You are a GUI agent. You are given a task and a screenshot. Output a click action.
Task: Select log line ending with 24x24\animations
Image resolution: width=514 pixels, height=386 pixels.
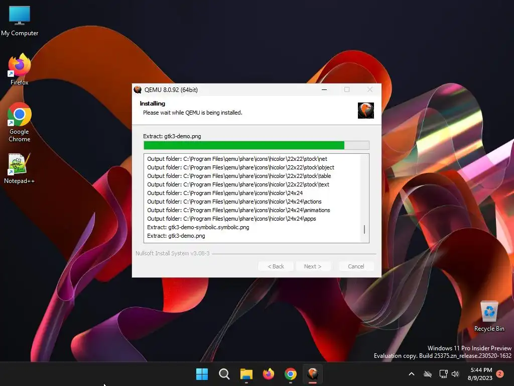[x=238, y=210]
